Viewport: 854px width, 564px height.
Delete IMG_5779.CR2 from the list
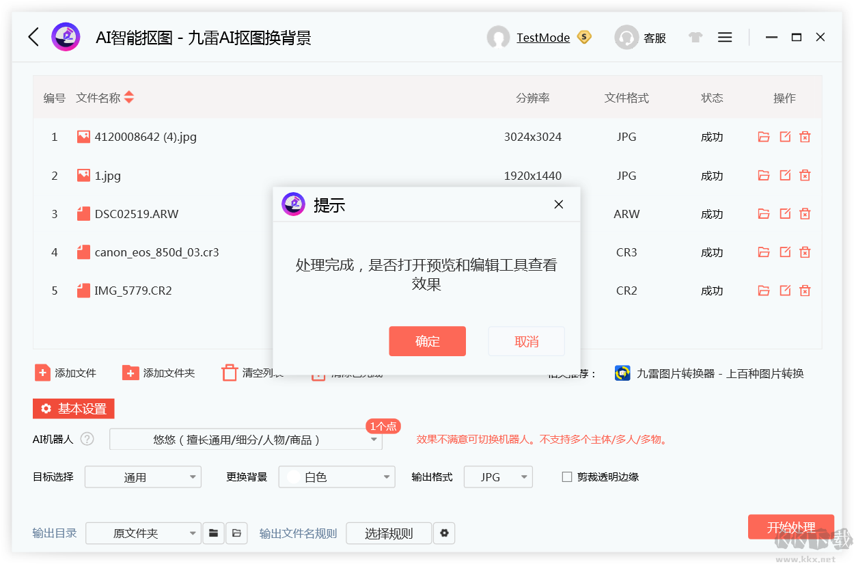805,290
